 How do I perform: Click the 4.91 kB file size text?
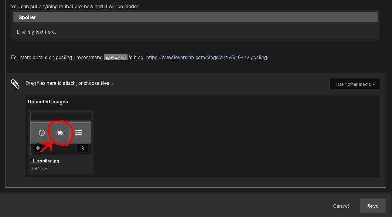(x=39, y=169)
